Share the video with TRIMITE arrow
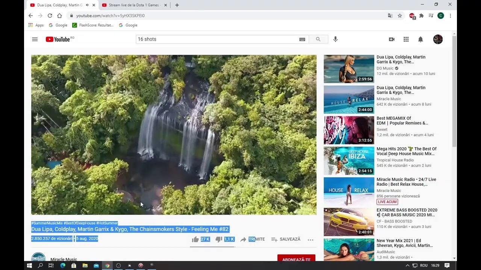 (253, 239)
